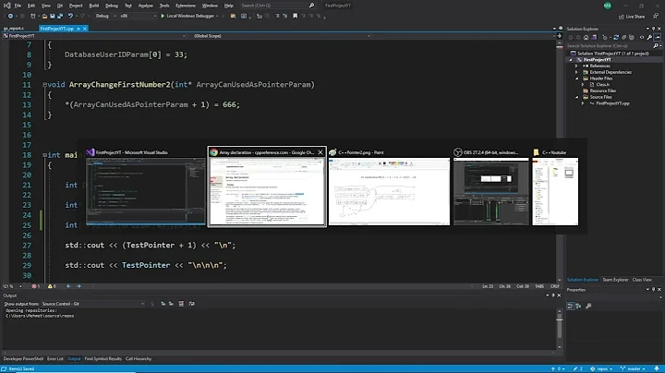Collapse the Header Files folder
The image size is (665, 373).
[x=576, y=78]
